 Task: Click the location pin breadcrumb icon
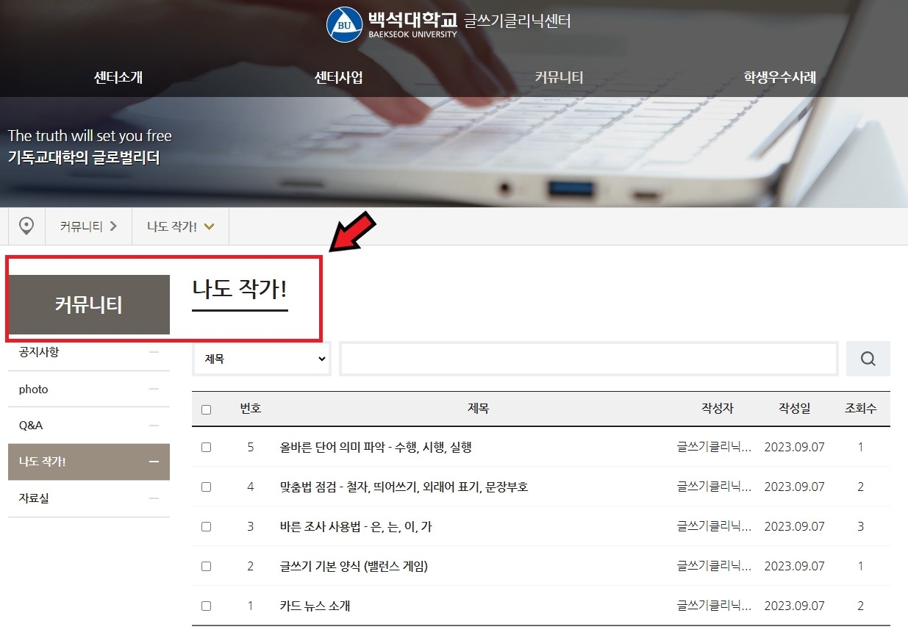(x=26, y=226)
